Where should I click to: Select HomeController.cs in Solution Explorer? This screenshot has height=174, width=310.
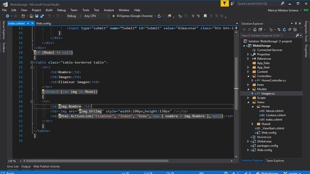[x=273, y=81]
